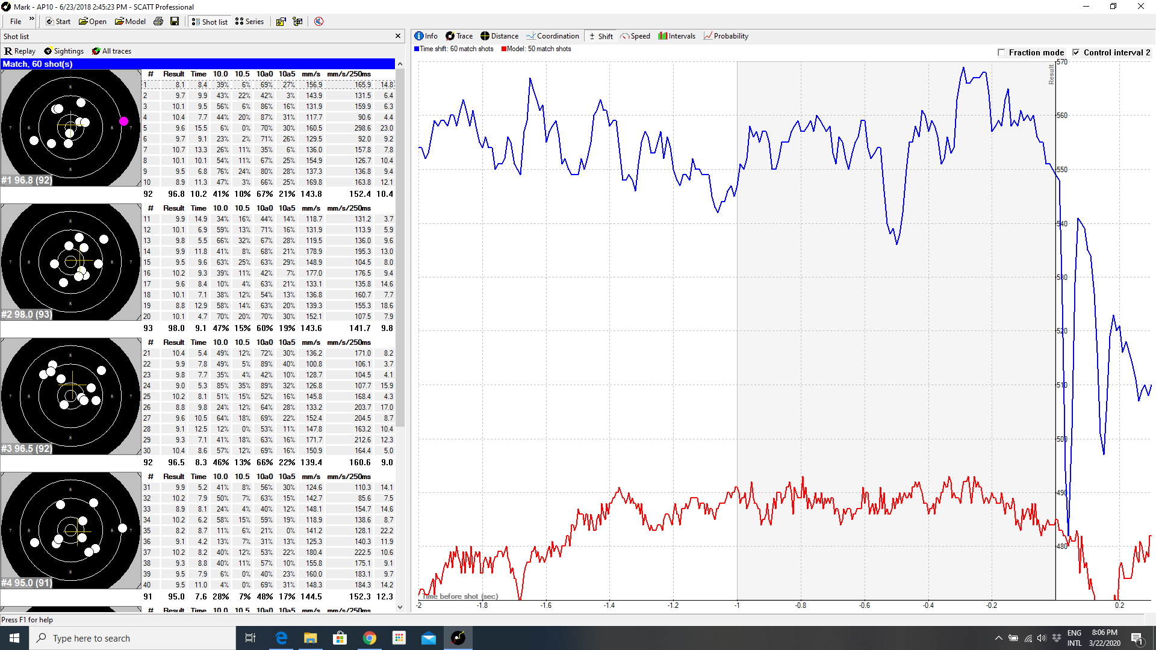
Task: Select the Match, 60 shot(s) header
Action: [197, 64]
